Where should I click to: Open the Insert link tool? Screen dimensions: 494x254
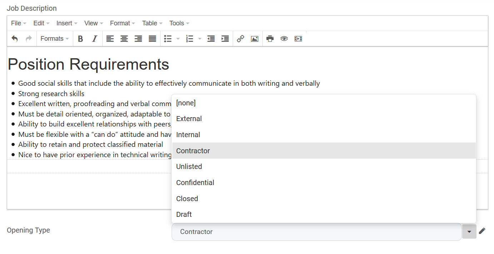coord(240,39)
